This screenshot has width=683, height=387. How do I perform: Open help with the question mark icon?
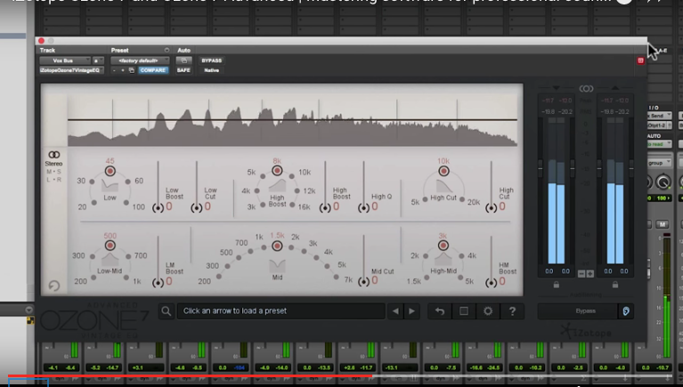pos(512,310)
